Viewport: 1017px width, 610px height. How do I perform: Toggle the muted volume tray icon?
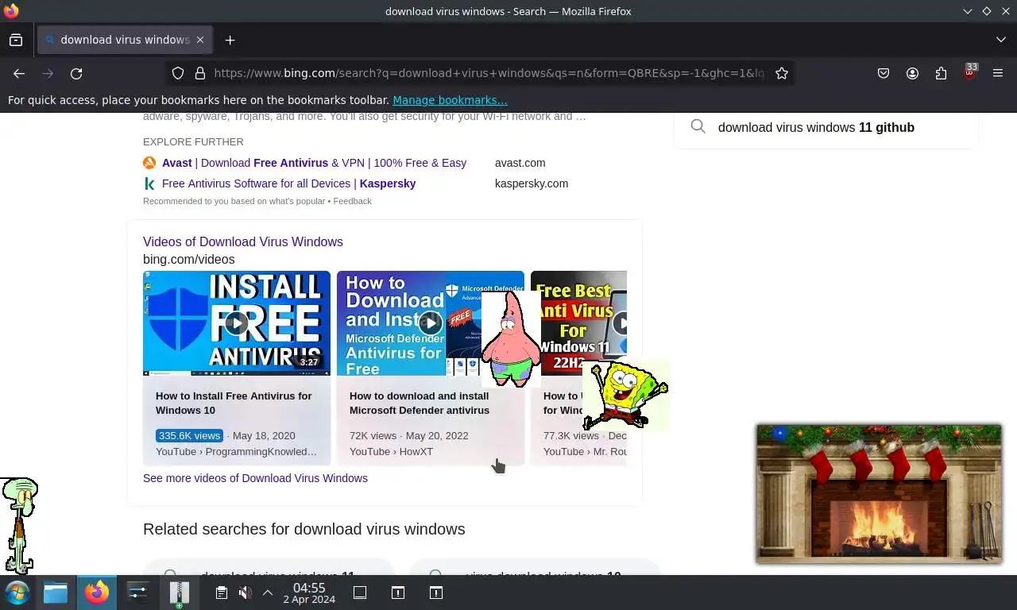[x=245, y=593]
